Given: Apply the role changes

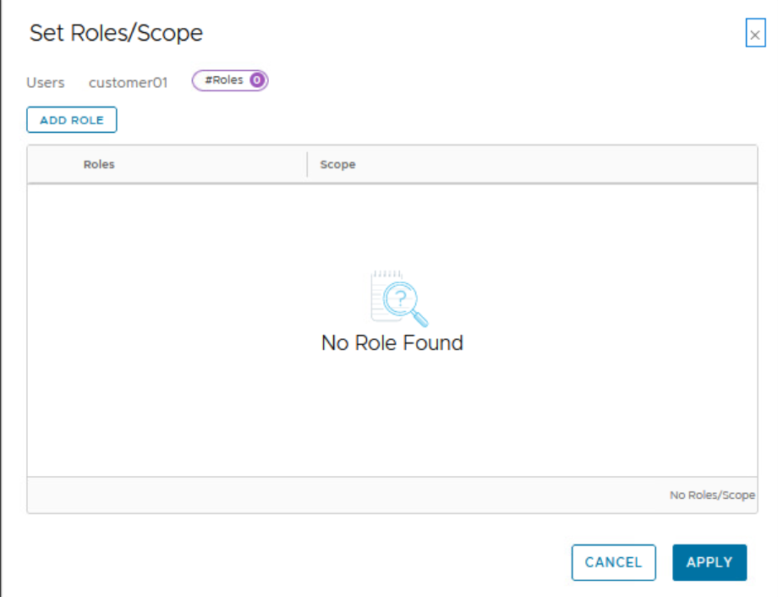Looking at the screenshot, I should point(710,562).
